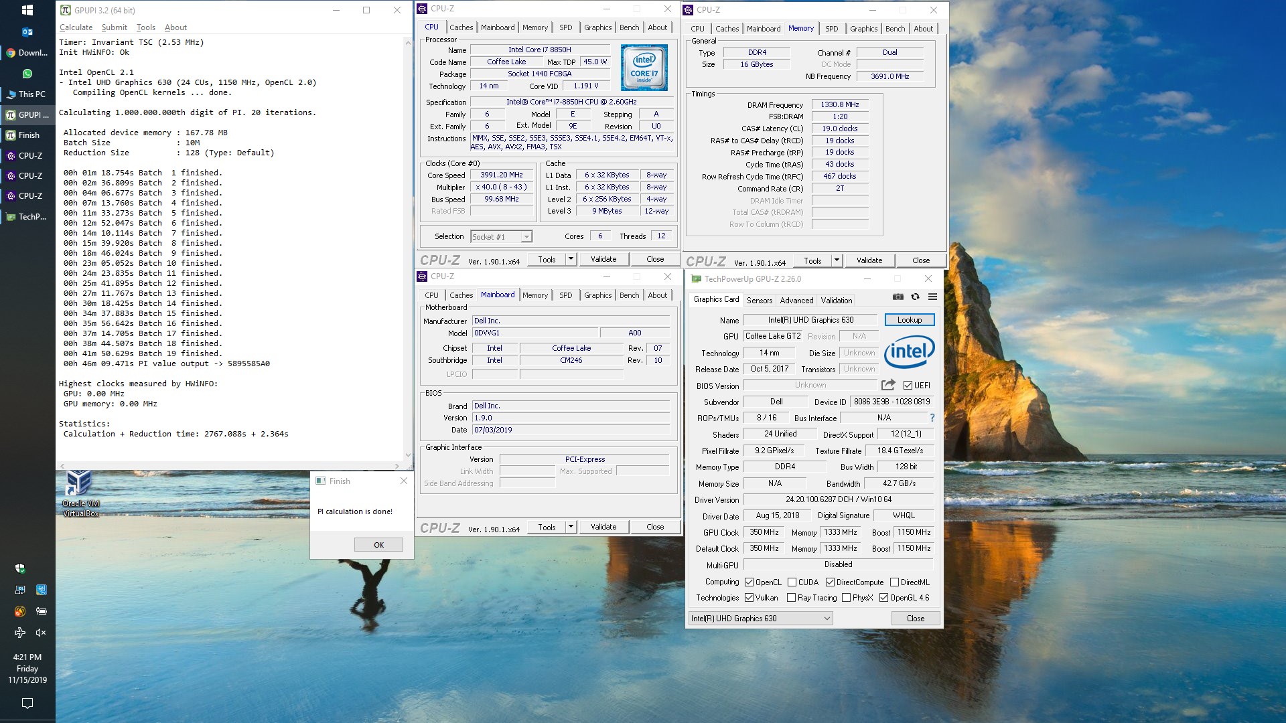Click the orange blocked-globe tray icon
1286x723 pixels.
[20, 611]
